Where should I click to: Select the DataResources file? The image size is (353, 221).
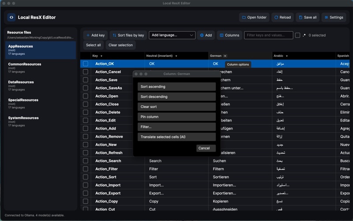pyautogui.click(x=41, y=86)
